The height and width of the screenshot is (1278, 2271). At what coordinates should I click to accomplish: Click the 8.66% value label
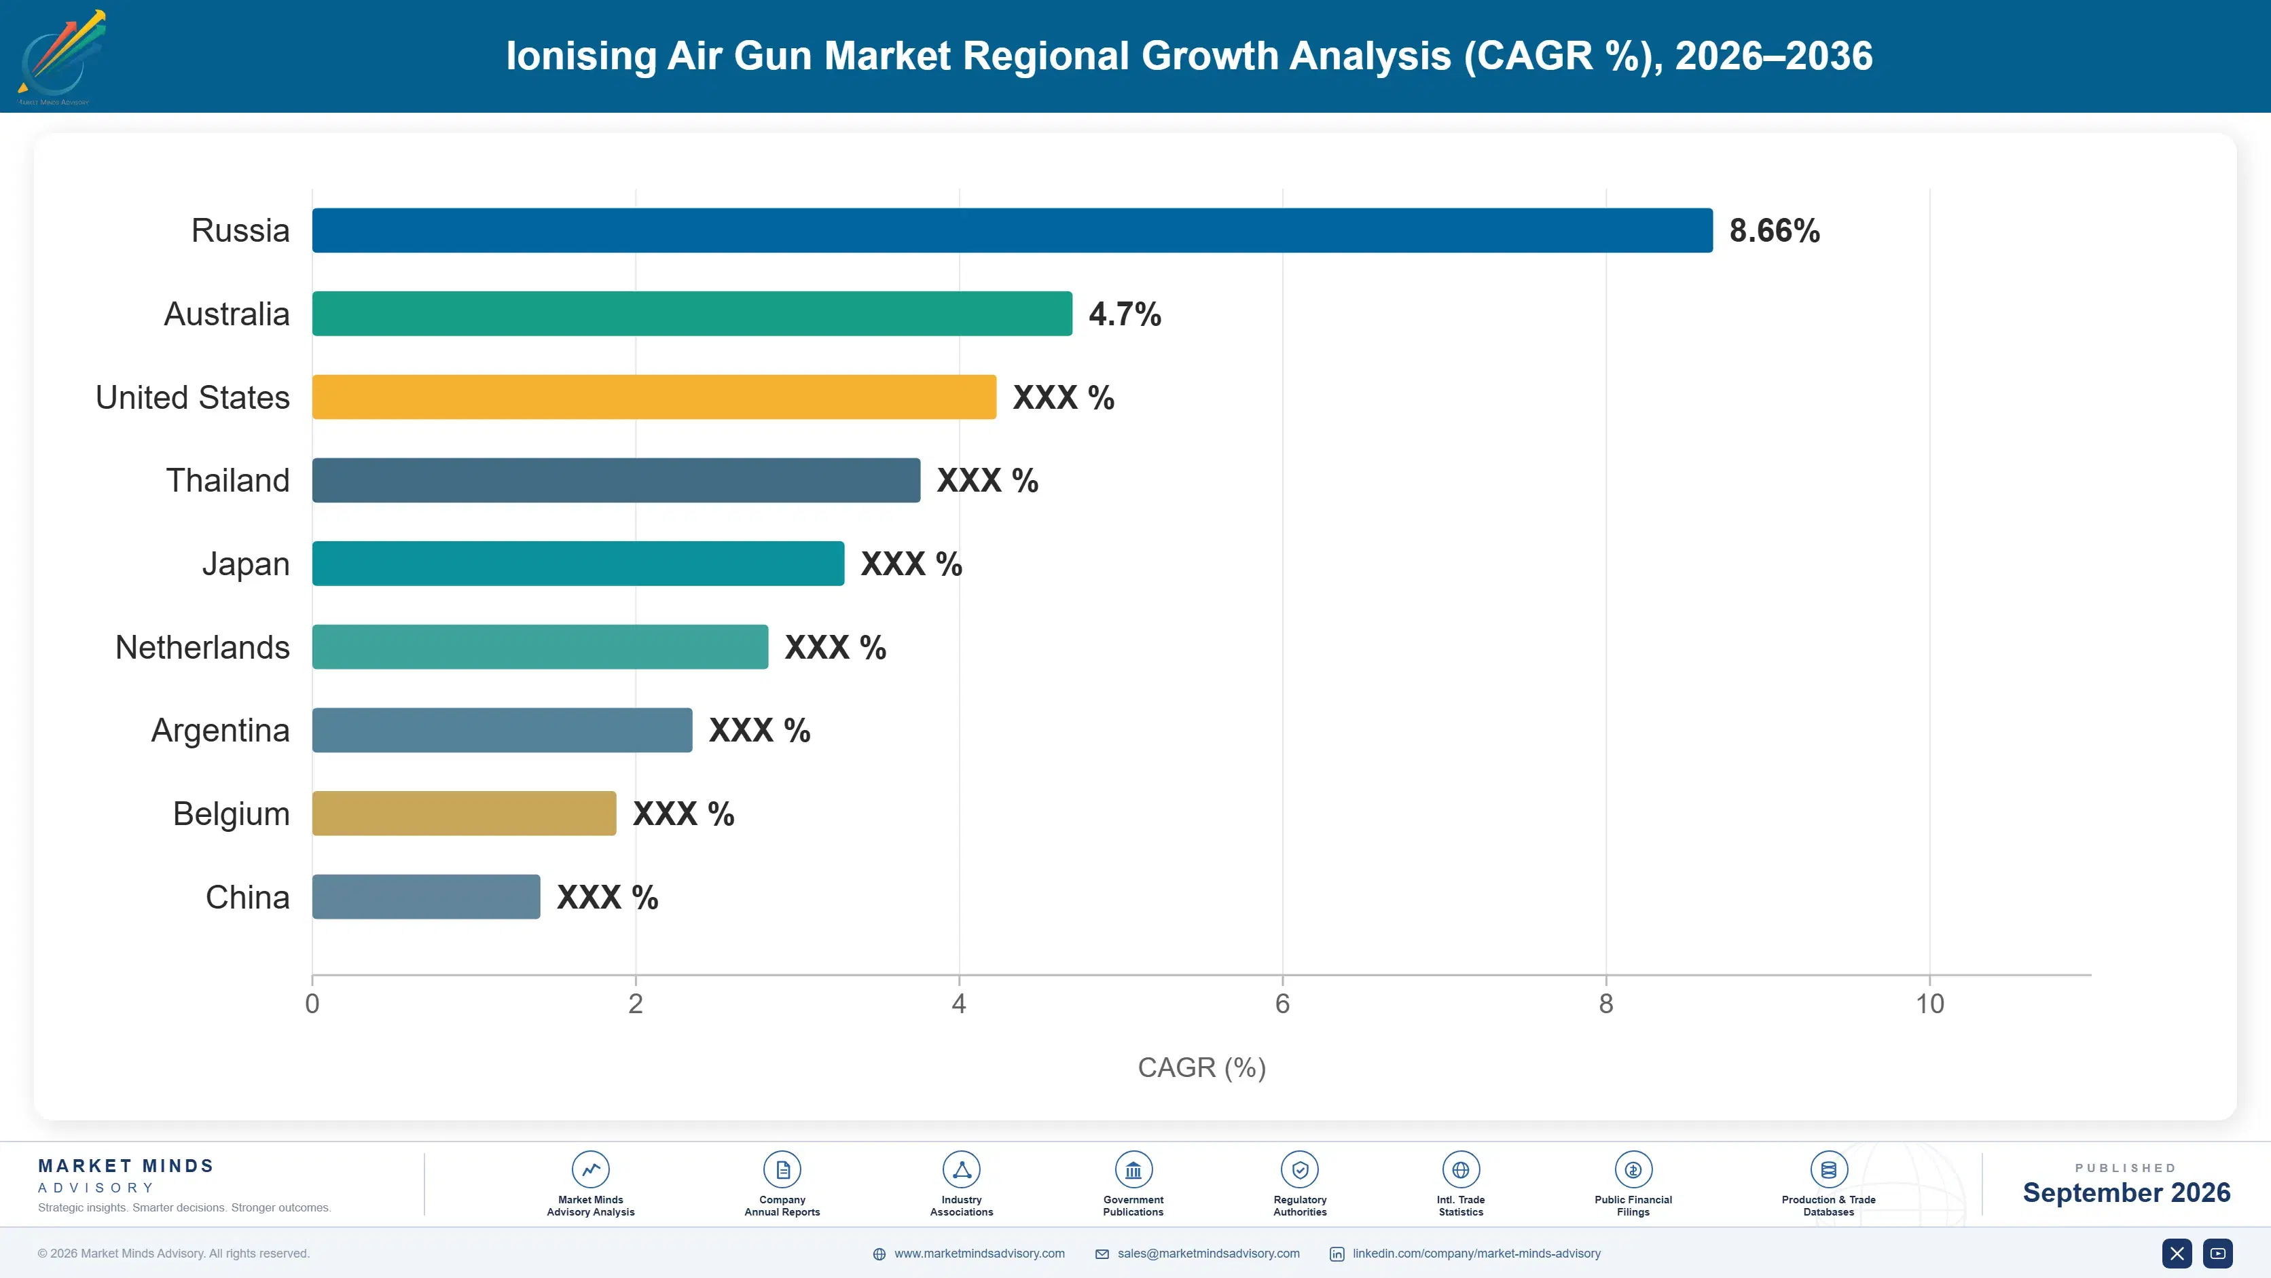[1775, 230]
